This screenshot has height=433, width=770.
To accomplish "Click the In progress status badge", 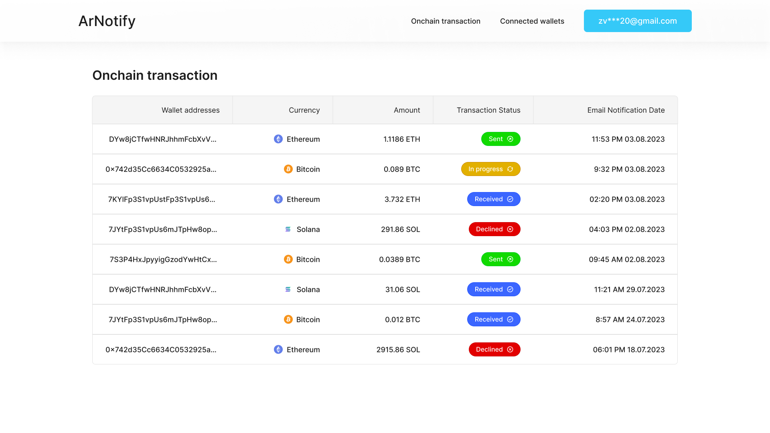I will point(490,169).
